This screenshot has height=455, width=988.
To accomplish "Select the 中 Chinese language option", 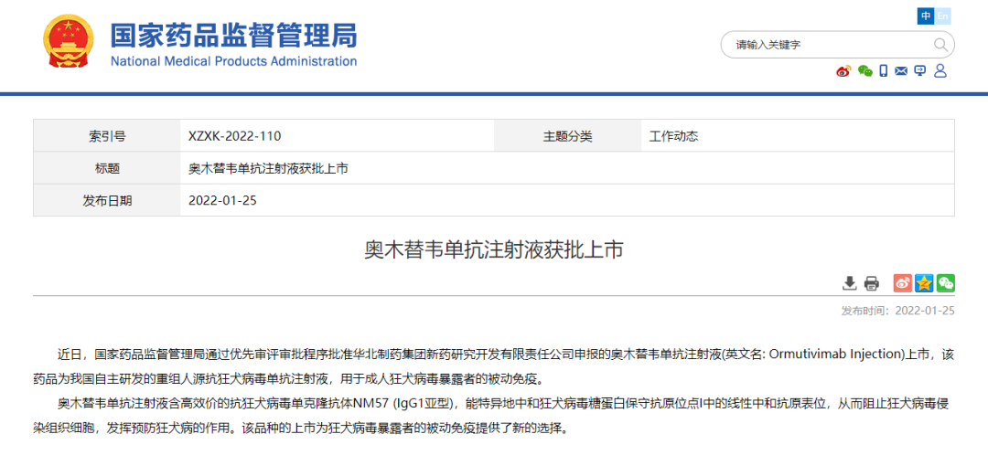I will 926,16.
